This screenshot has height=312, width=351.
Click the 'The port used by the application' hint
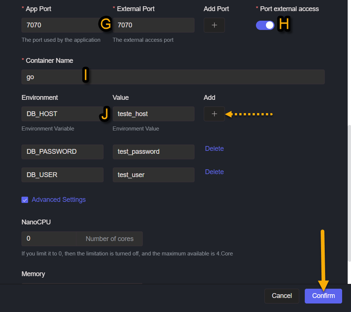click(61, 40)
